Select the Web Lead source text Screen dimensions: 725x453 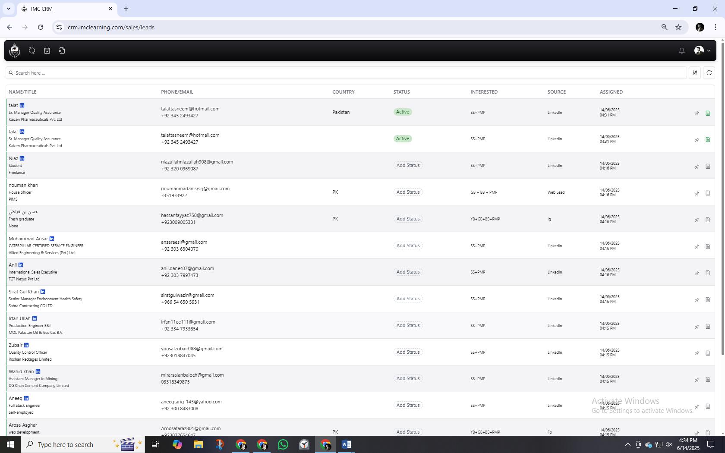click(x=556, y=192)
